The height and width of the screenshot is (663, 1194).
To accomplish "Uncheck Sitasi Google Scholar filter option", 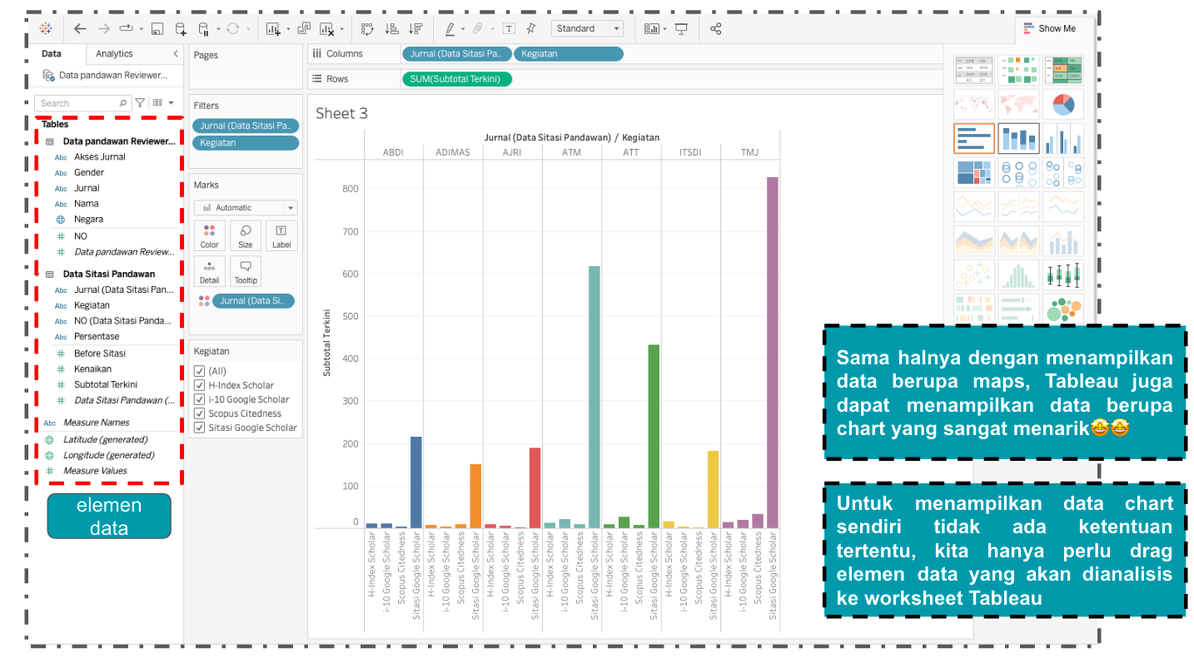I will pos(199,428).
